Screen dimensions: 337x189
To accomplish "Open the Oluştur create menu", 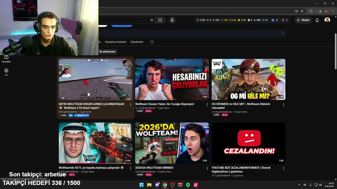I will pyautogui.click(x=303, y=20).
